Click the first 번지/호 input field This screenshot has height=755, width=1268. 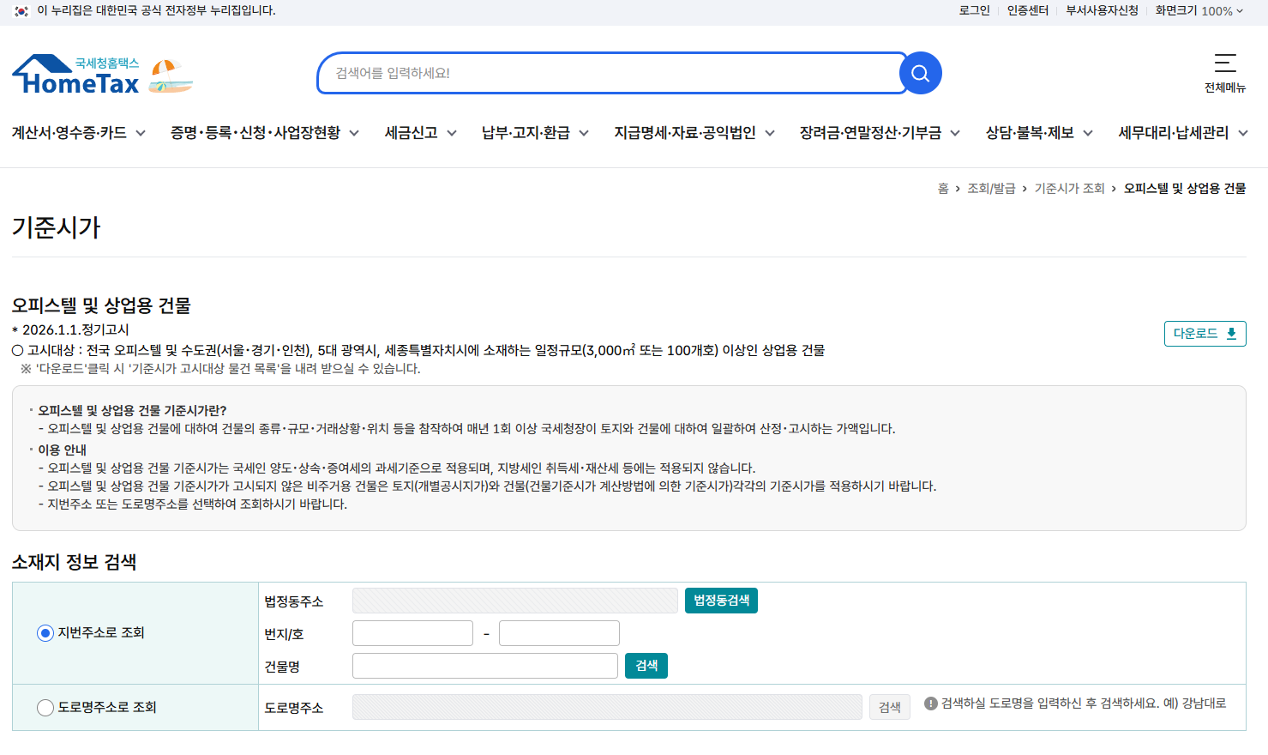(x=412, y=633)
